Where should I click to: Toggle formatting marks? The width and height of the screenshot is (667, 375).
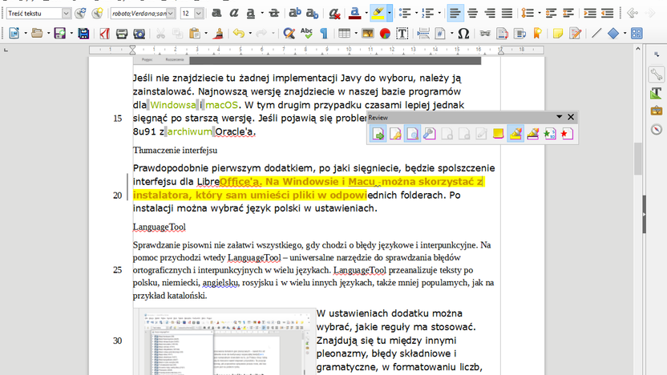coord(324,33)
